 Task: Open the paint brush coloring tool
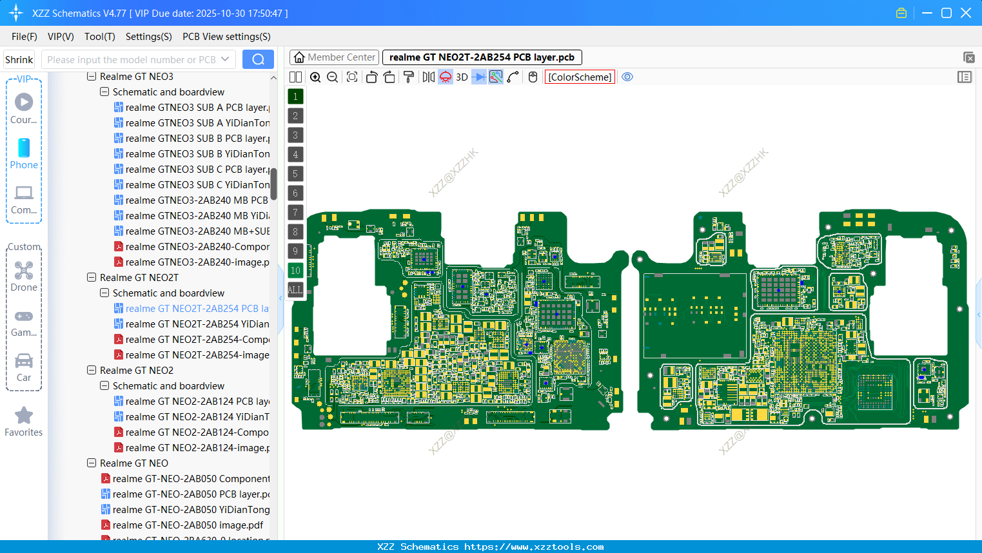408,77
